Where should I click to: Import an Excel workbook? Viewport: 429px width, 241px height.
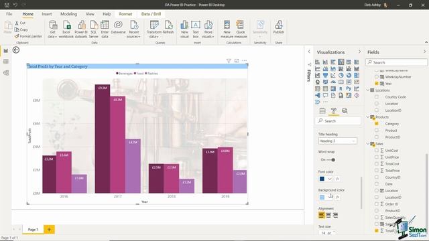[x=66, y=29]
